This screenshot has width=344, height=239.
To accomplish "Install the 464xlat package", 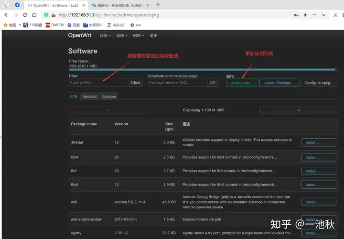I will 319,142.
